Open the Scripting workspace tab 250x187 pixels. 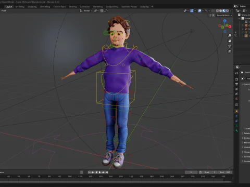[144, 7]
